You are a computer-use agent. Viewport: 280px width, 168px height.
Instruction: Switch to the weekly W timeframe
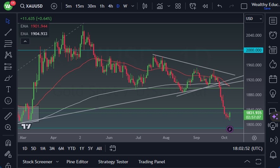pyautogui.click(x=125, y=6)
